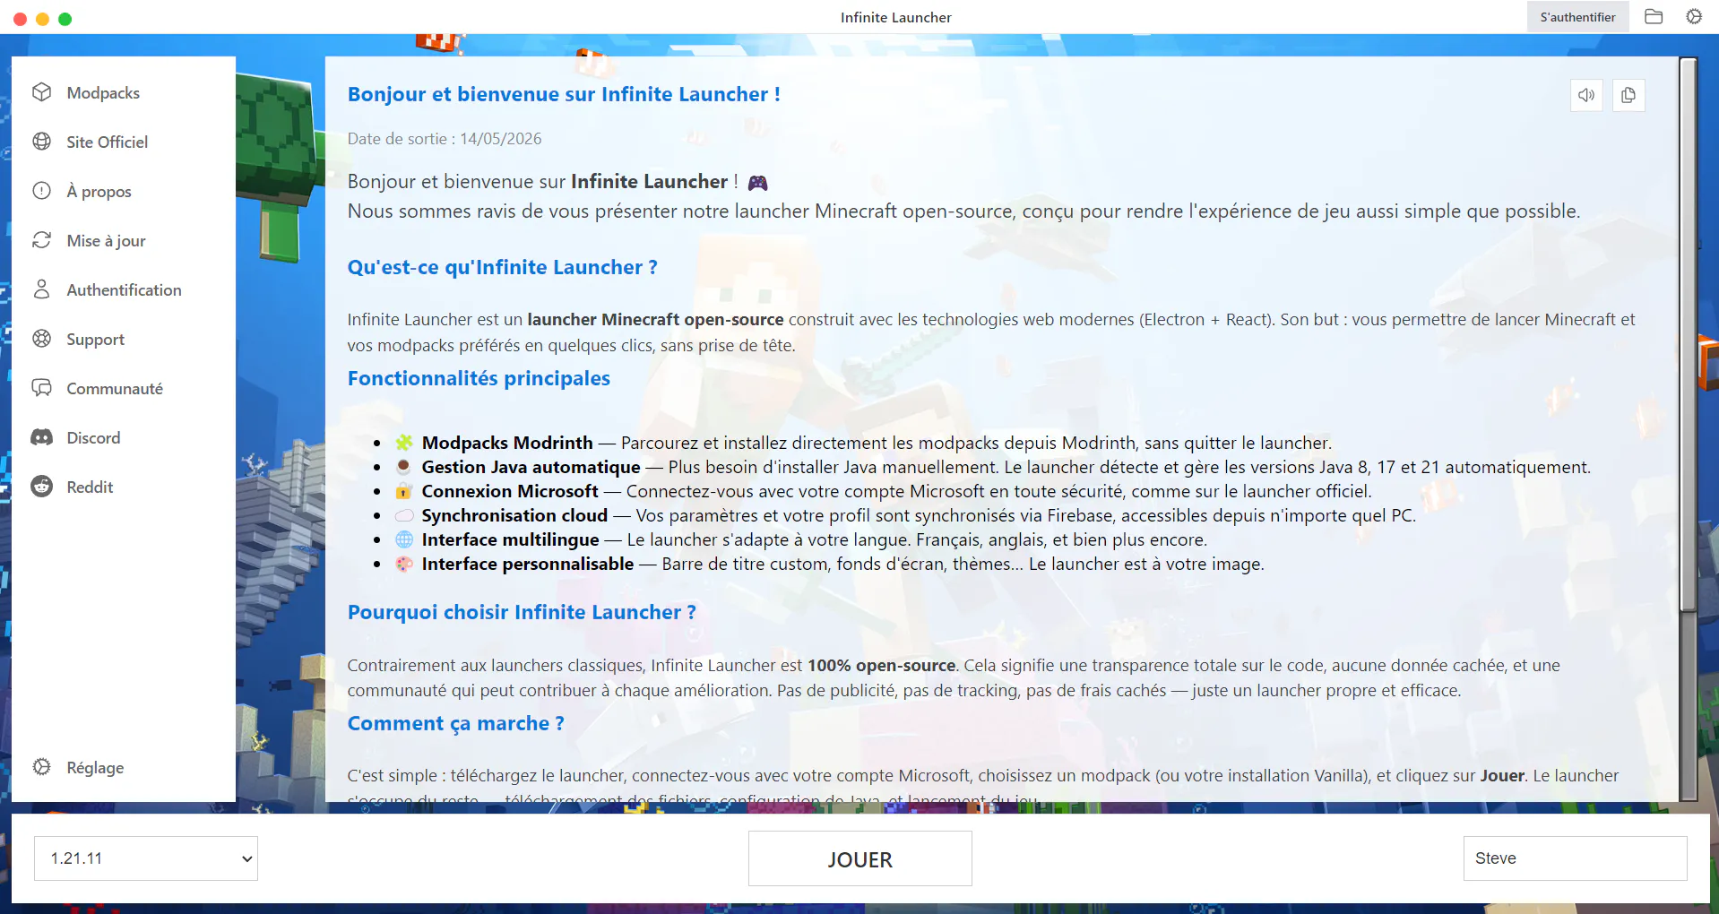Click the 'Interface personnalisable' feature text
The height and width of the screenshot is (914, 1719).
[528, 564]
